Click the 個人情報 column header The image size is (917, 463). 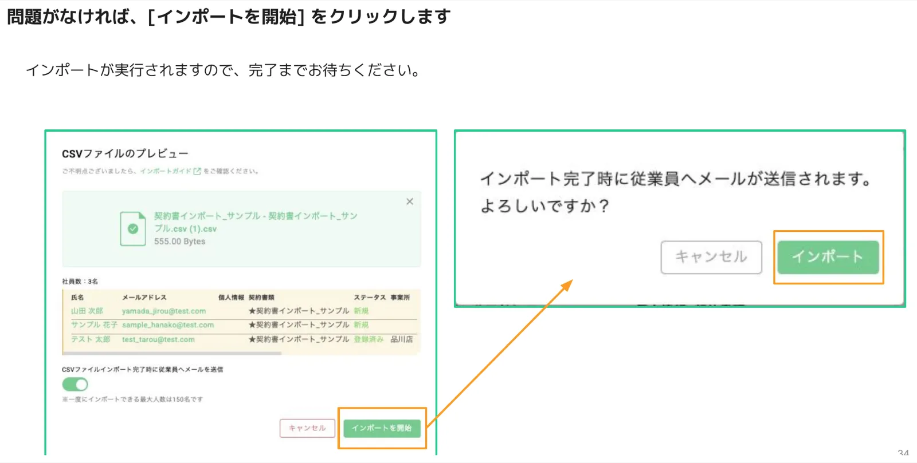(x=231, y=297)
